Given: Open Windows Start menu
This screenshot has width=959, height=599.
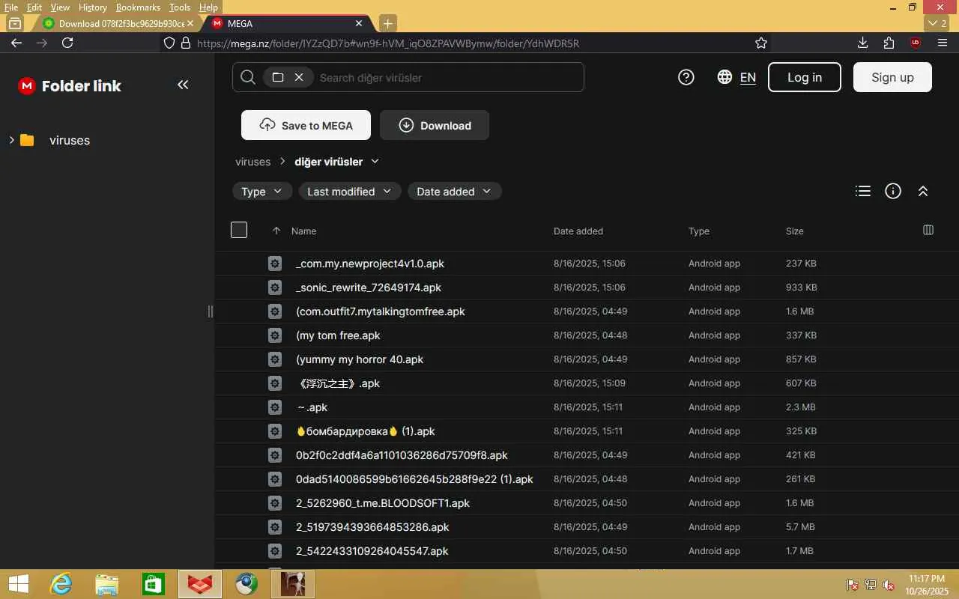Looking at the screenshot, I should pos(19,584).
